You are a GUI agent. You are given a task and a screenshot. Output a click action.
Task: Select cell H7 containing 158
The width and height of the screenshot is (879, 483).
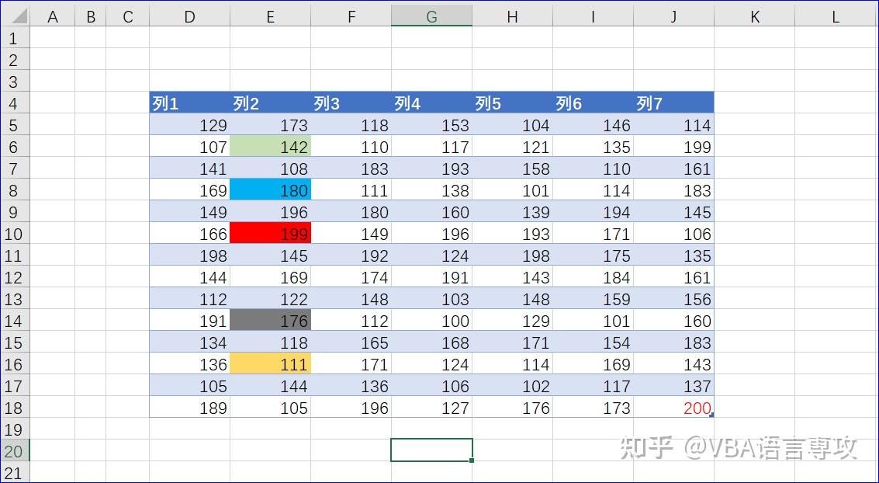point(512,169)
